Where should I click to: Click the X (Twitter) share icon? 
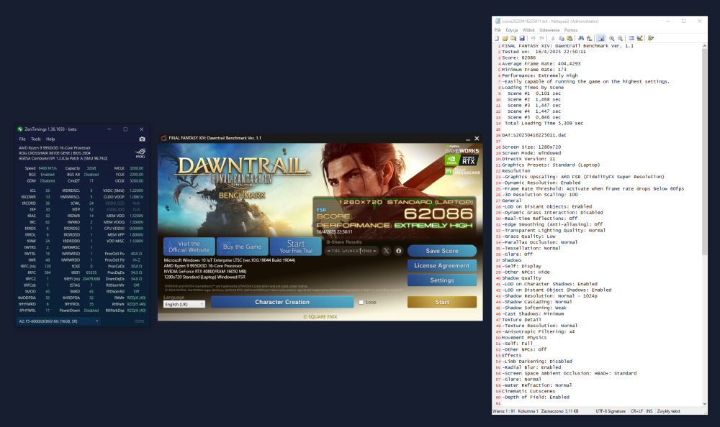[x=387, y=250]
